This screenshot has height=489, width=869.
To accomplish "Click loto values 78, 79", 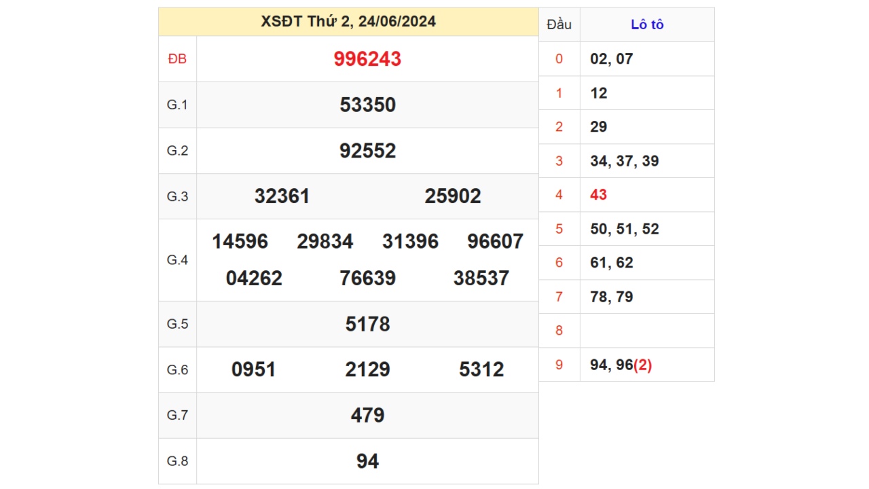I will 612,297.
